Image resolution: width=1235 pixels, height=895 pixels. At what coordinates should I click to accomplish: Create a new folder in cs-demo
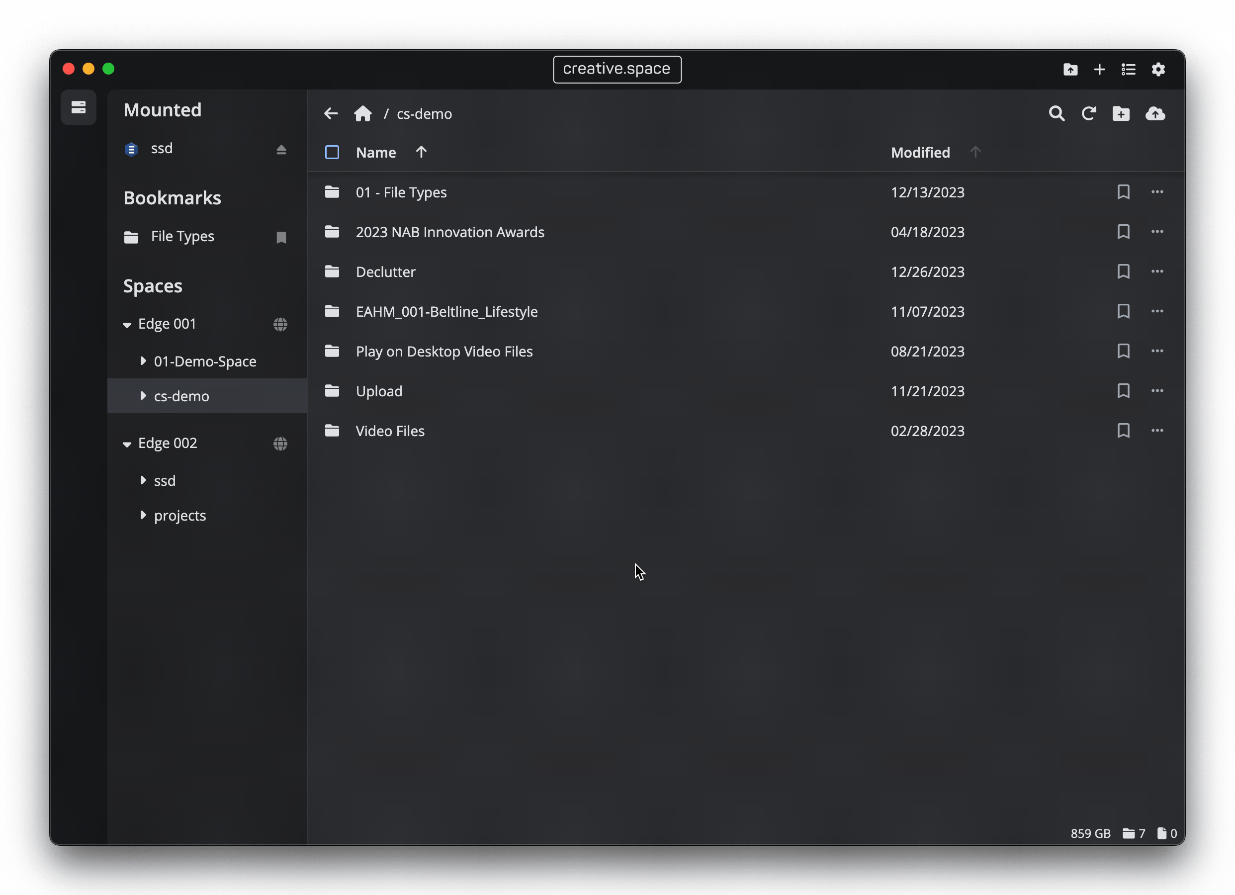click(1121, 113)
